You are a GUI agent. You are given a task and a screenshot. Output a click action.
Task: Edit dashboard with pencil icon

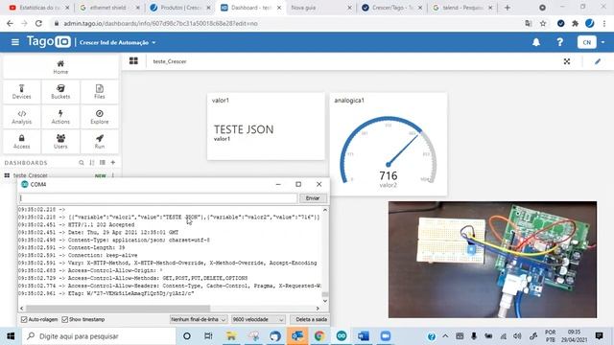598,61
